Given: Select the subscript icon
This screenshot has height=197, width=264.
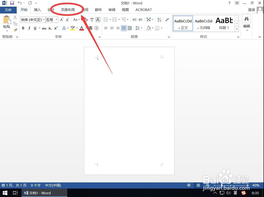Looking at the screenshot, I should (x=50, y=28).
